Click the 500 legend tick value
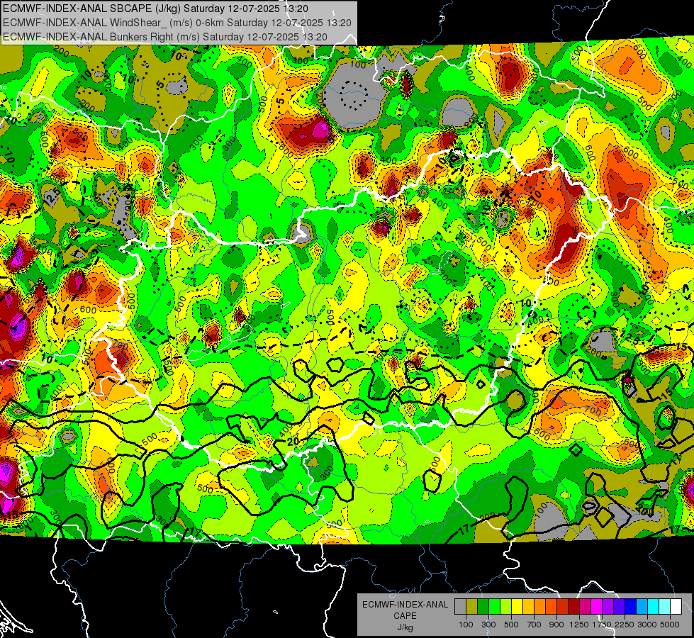Viewport: 694px width, 638px height. coord(511,625)
